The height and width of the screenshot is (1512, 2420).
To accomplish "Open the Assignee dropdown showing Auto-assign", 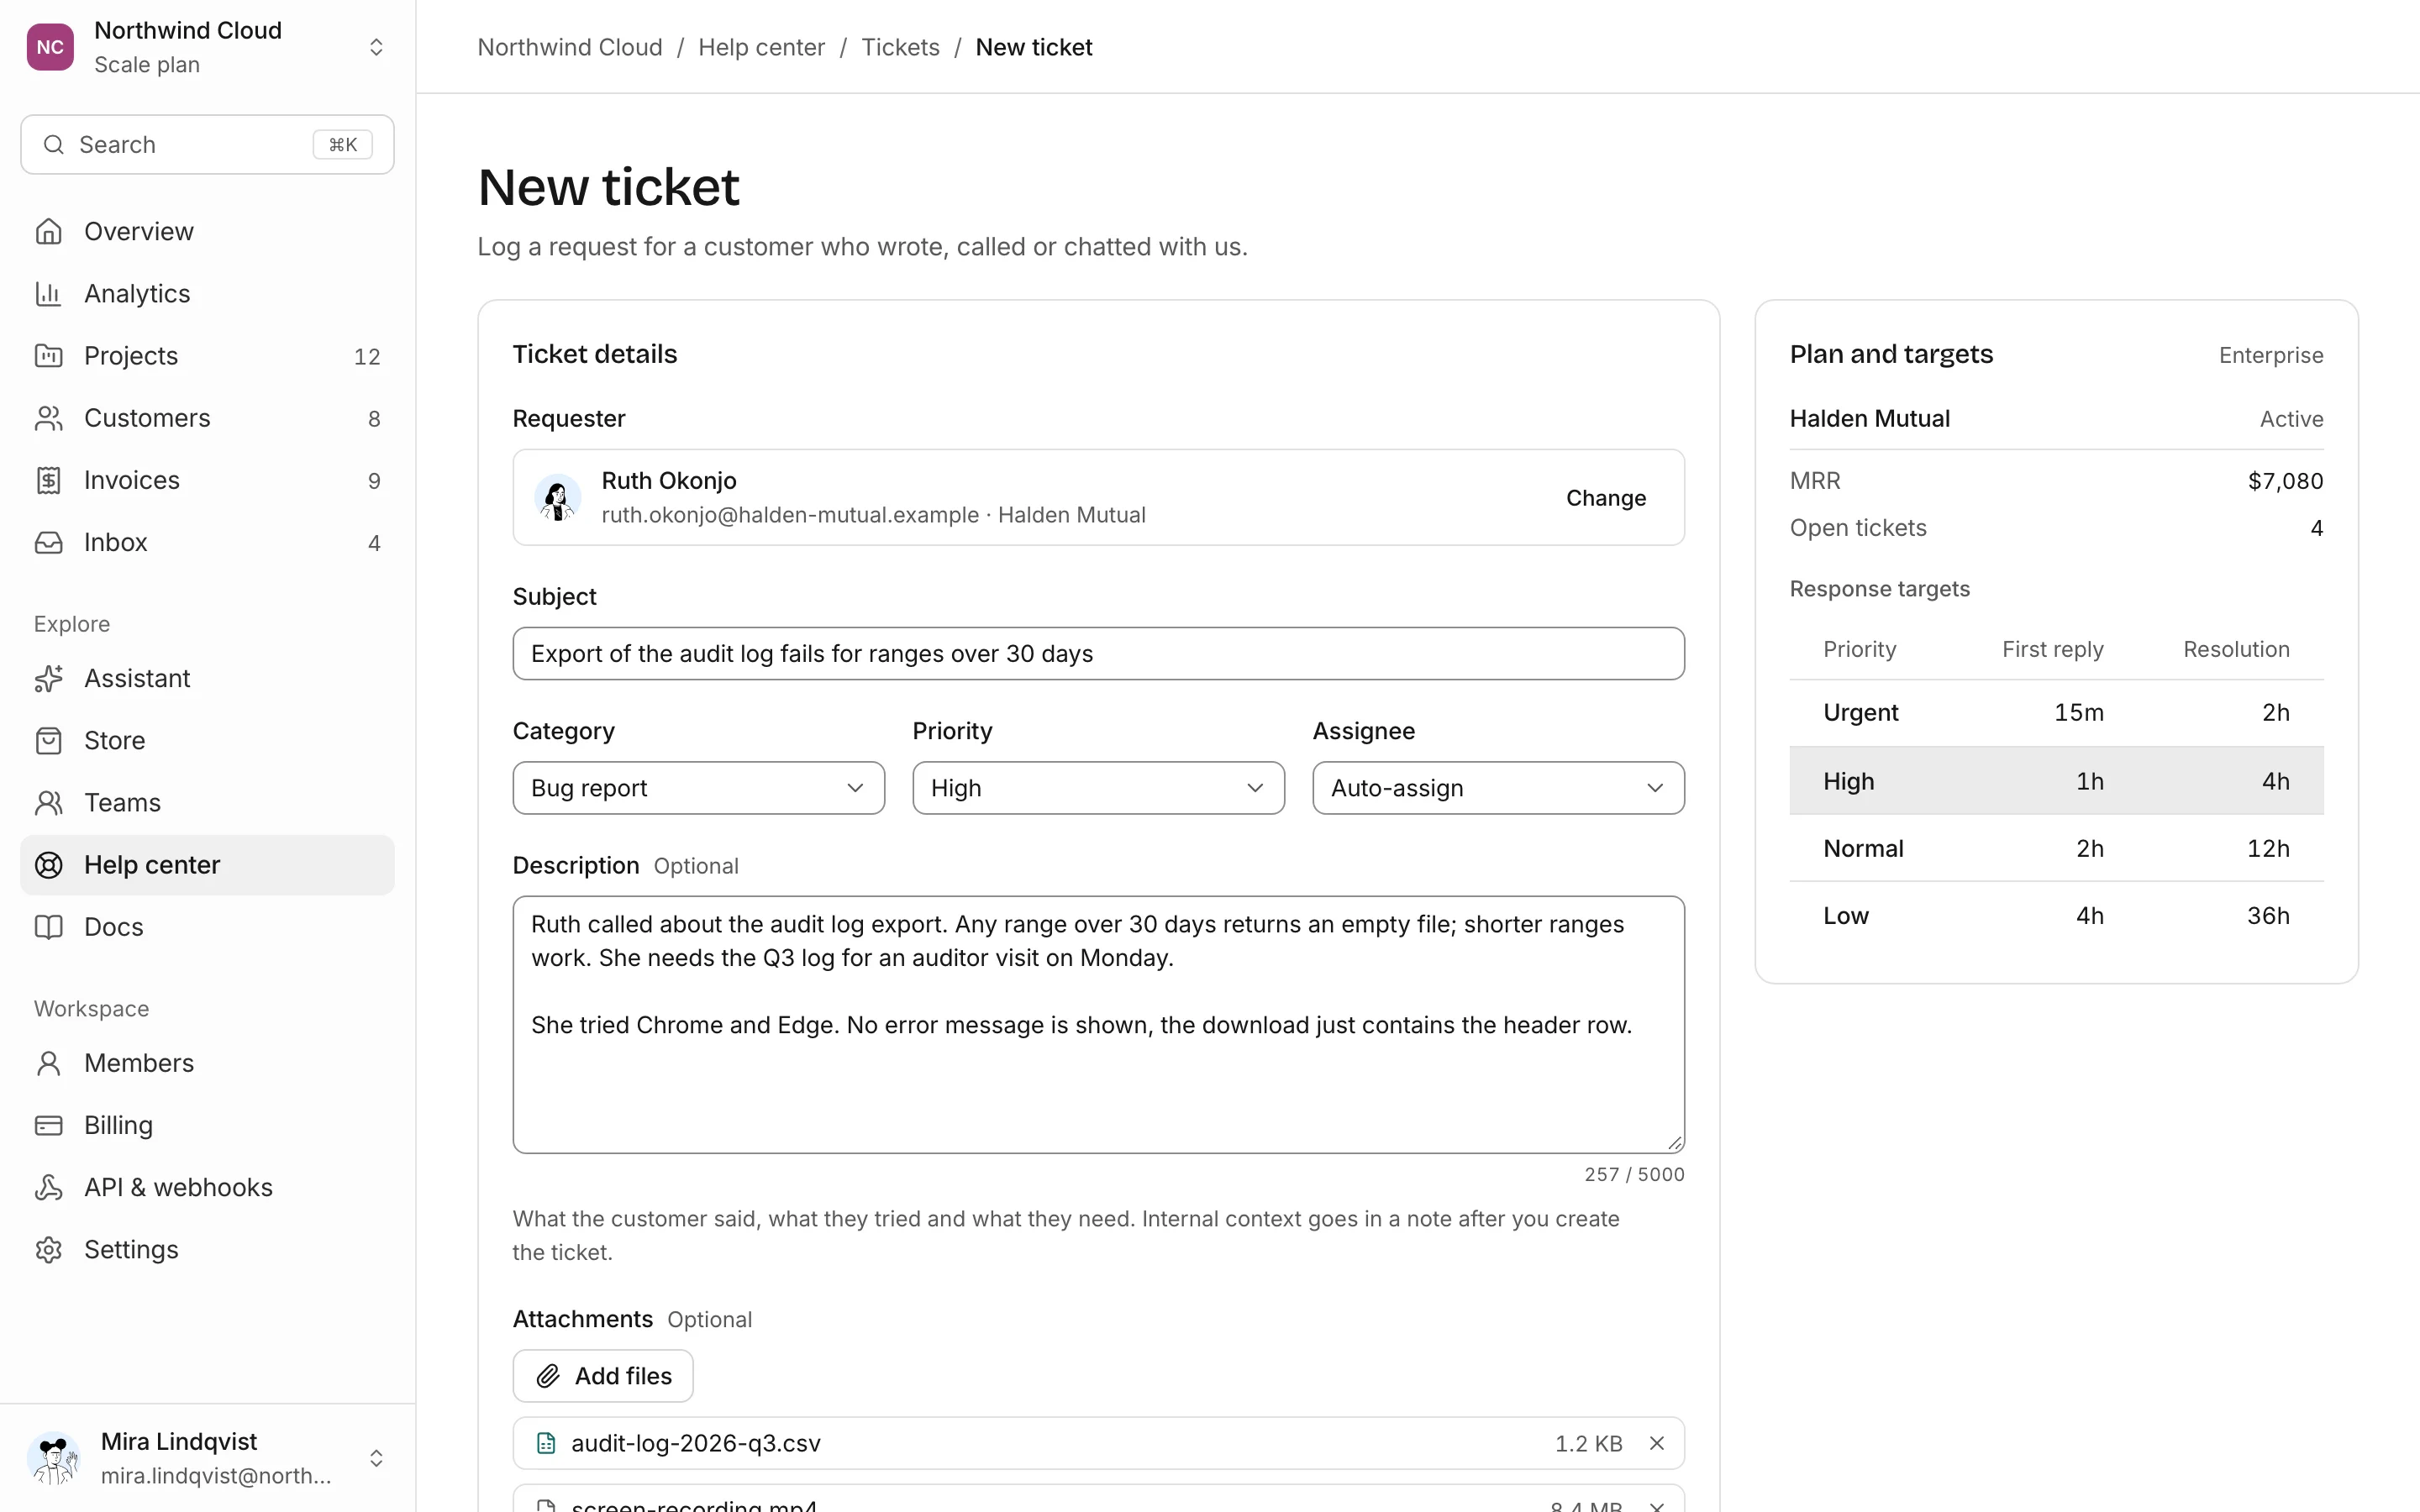I will point(1498,788).
